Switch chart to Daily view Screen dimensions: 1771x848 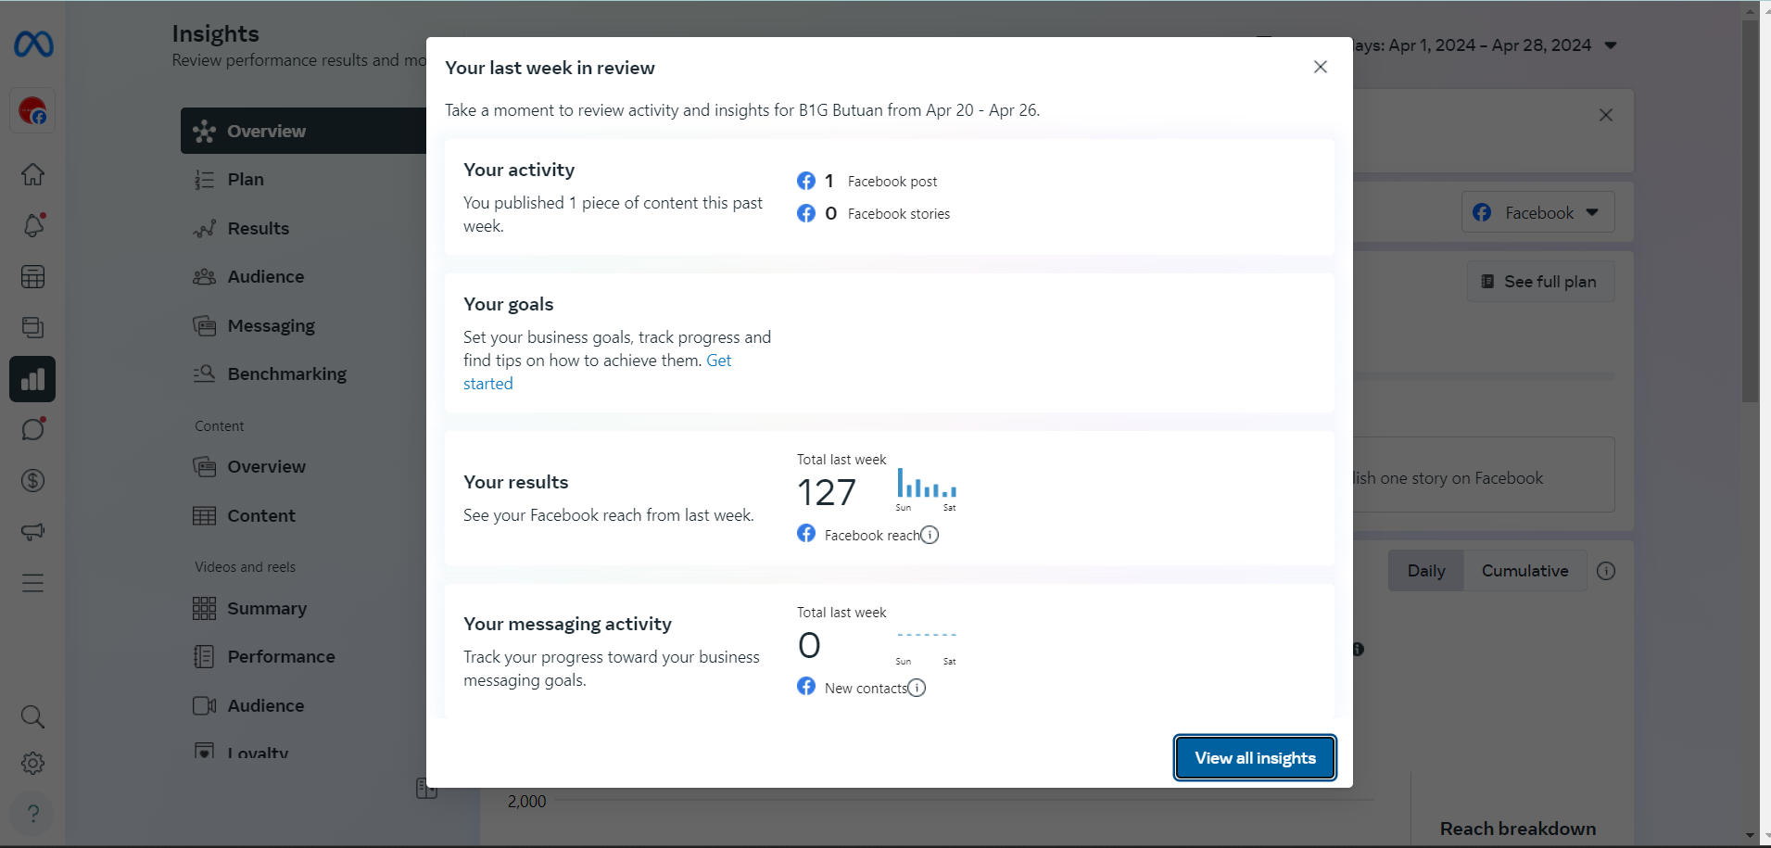click(x=1425, y=571)
